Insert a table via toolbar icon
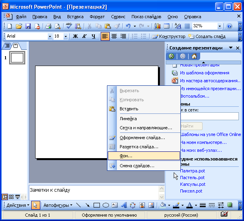 click(167, 26)
